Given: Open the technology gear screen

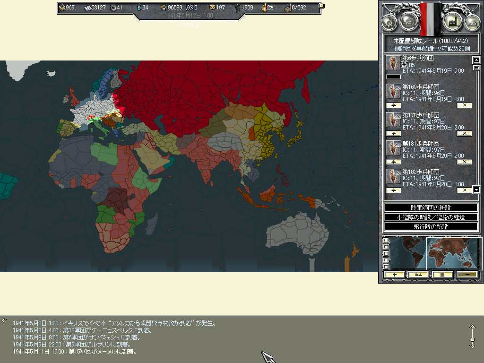Looking at the screenshot, I should (389, 23).
